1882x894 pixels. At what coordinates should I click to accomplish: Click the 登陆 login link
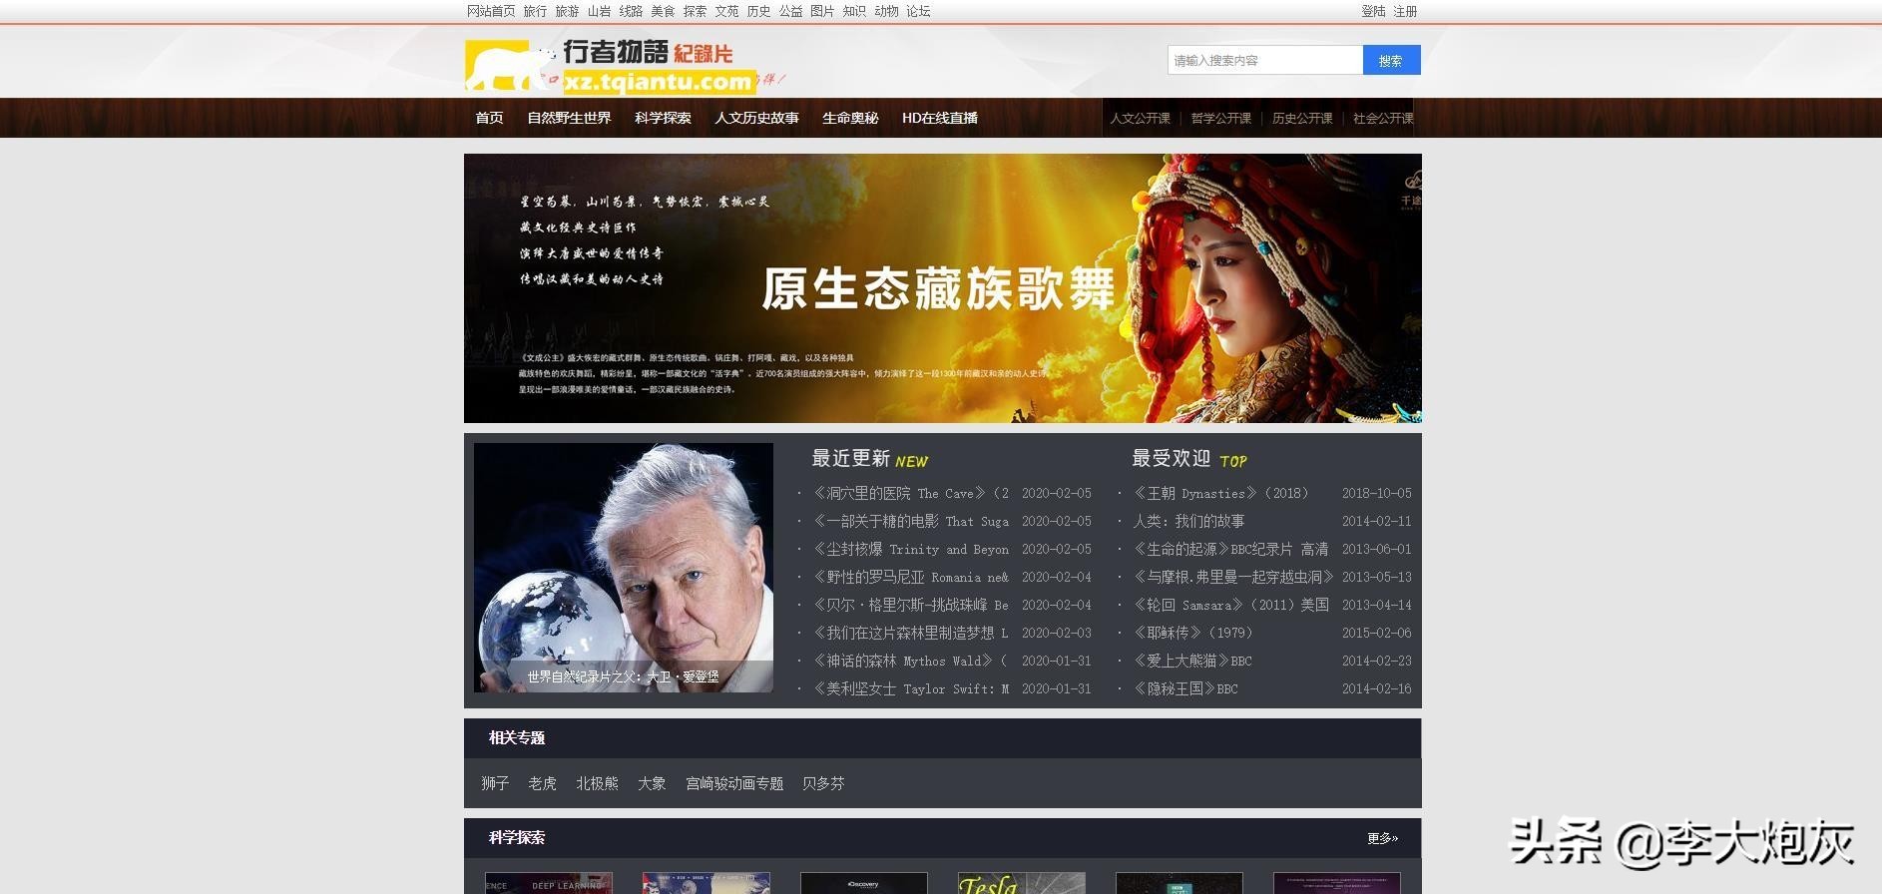tap(1373, 11)
